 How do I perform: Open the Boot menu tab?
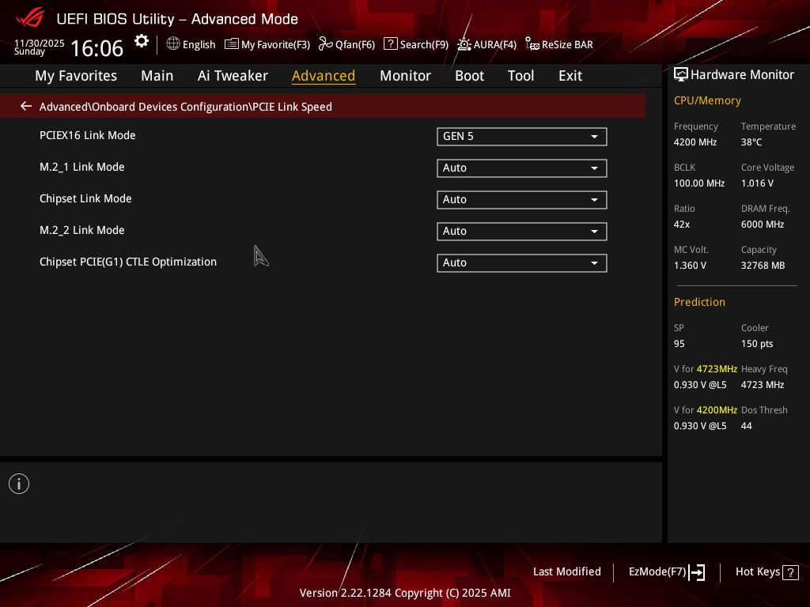469,75
